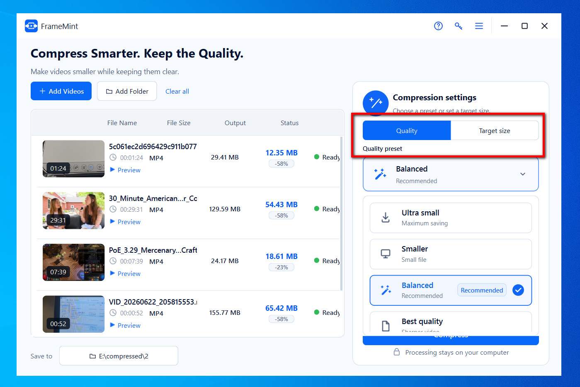The image size is (580, 387).
Task: Open the 00:52 video thumbnail
Action: coord(73,314)
